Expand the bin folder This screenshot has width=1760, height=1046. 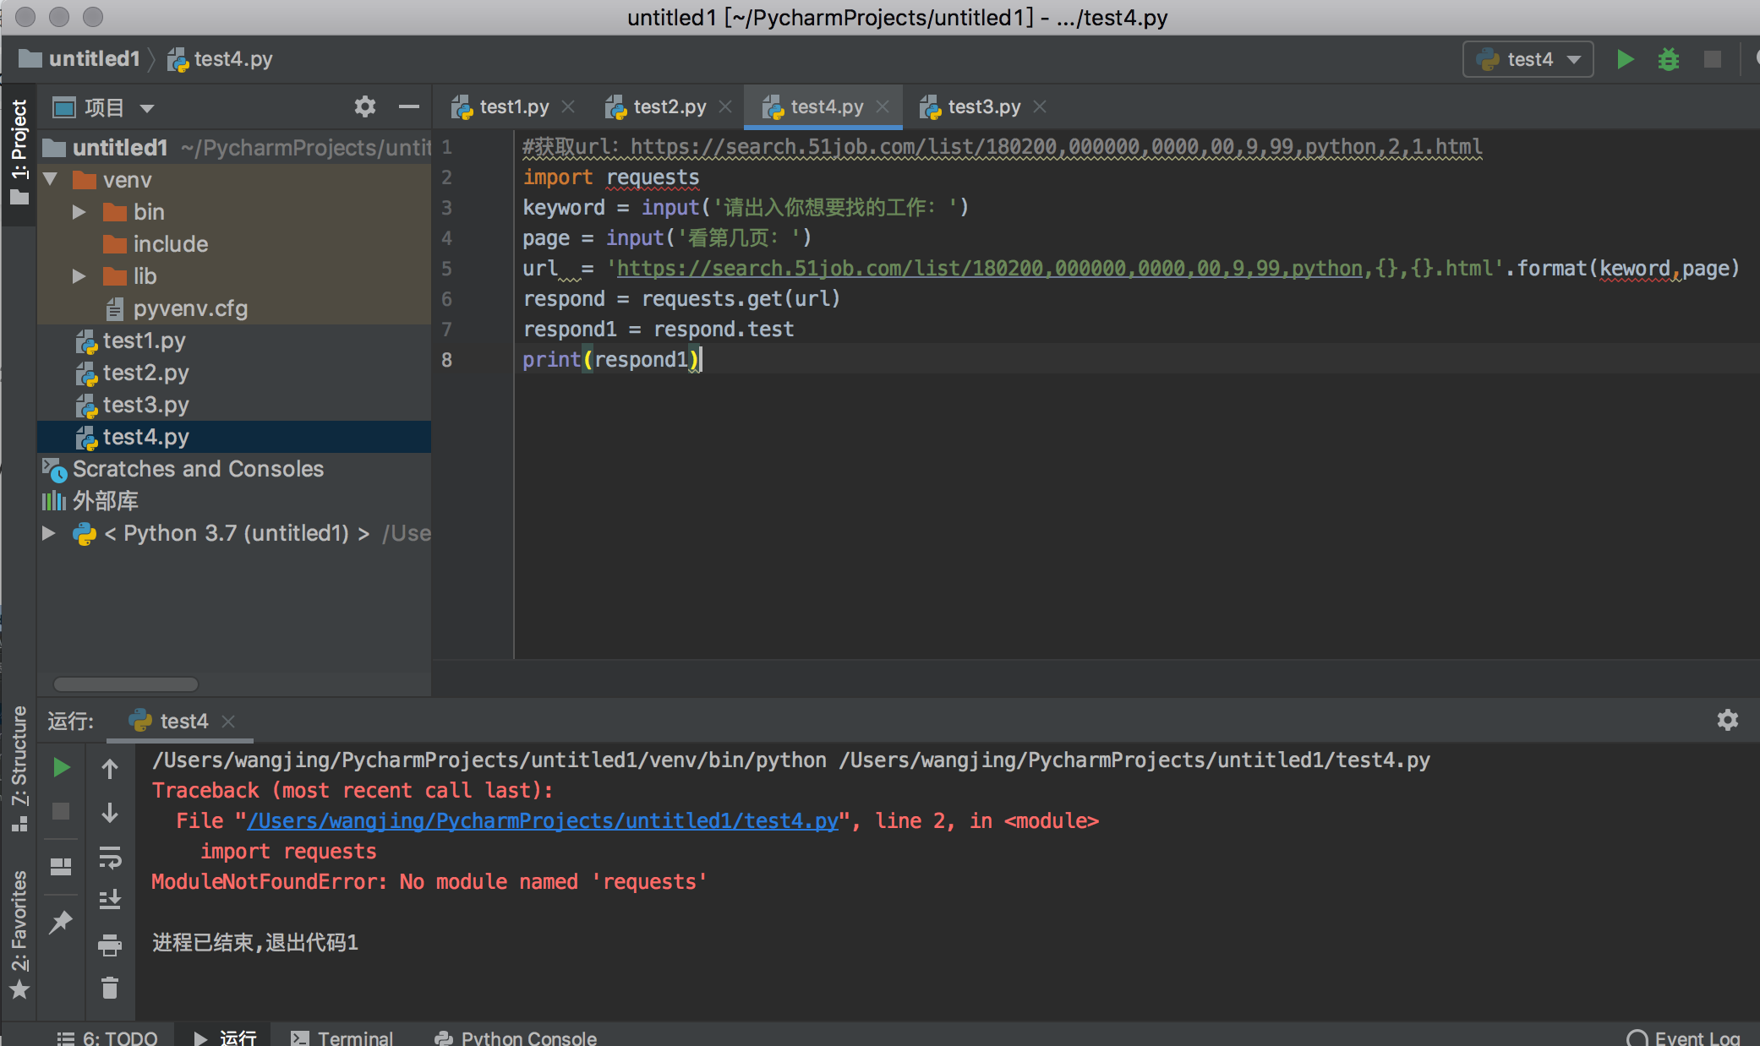[79, 211]
